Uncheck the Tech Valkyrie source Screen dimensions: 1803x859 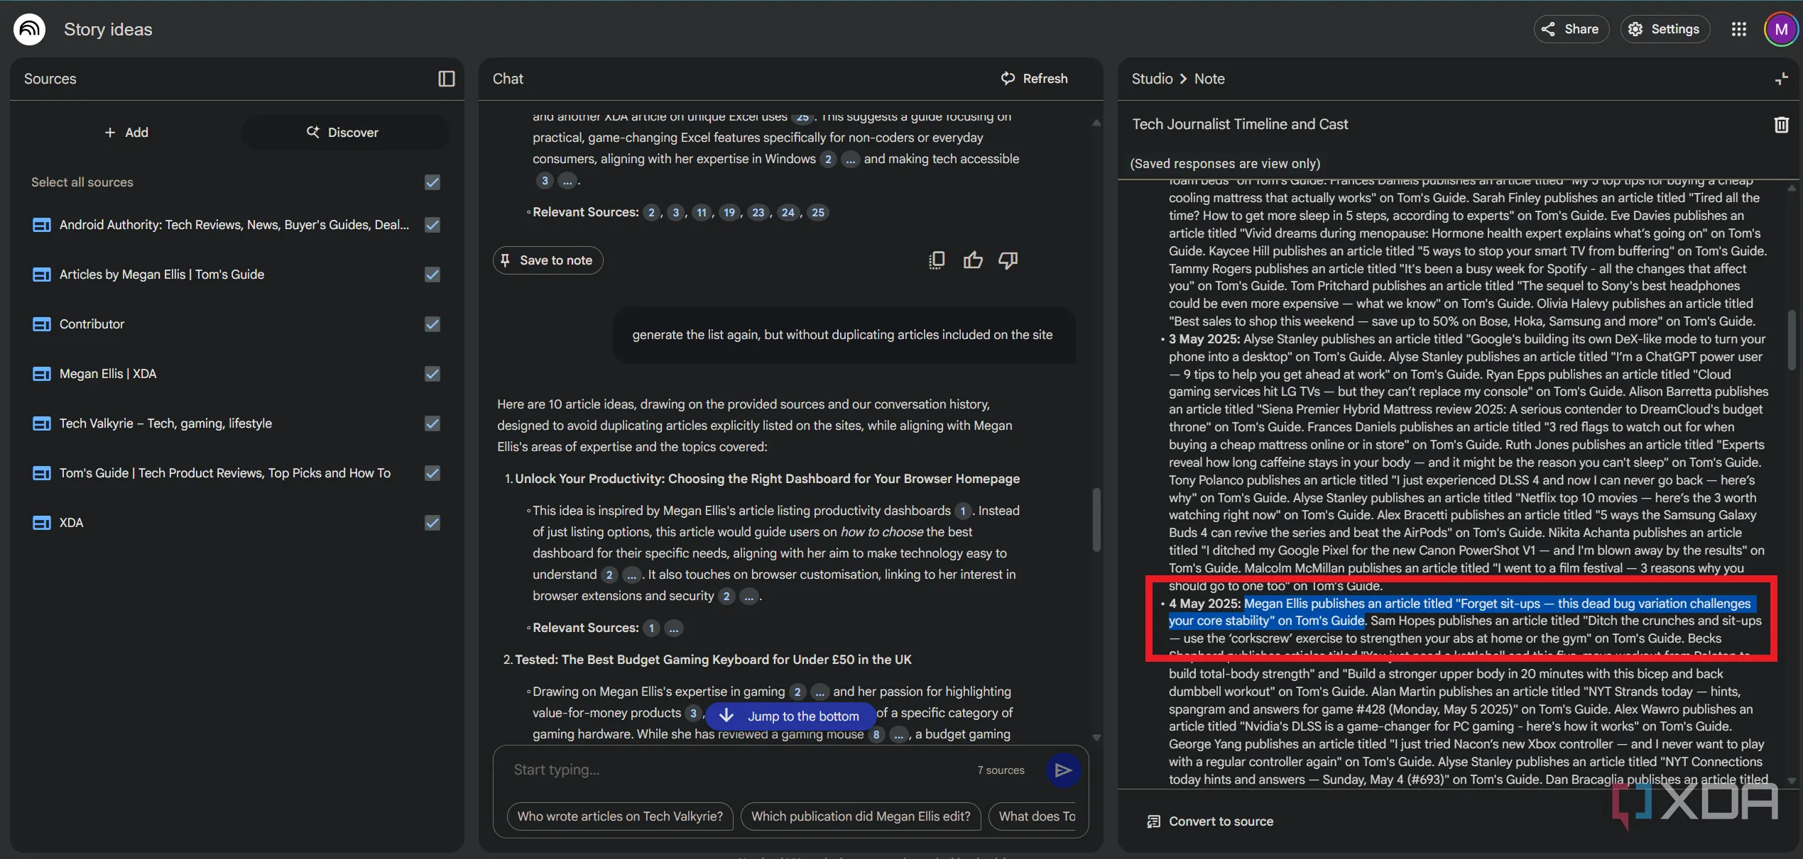(x=432, y=423)
